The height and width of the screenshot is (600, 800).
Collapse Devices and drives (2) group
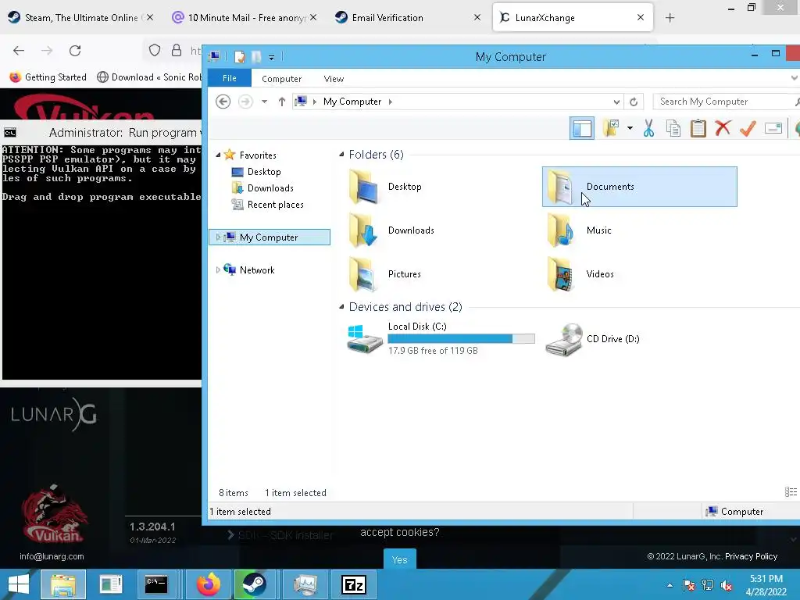341,306
